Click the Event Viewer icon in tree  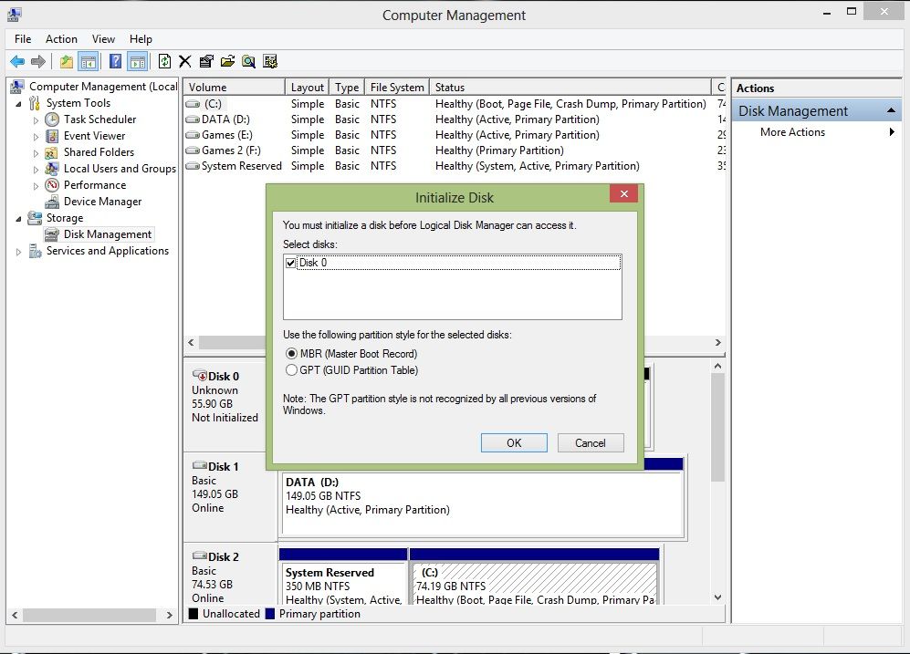[52, 136]
